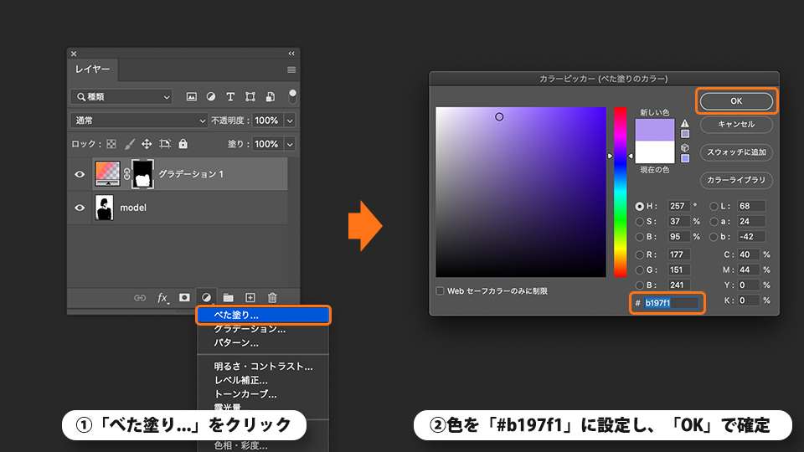Screen dimensions: 804x452
Task: Click the type layer filter icon
Action: (230, 97)
